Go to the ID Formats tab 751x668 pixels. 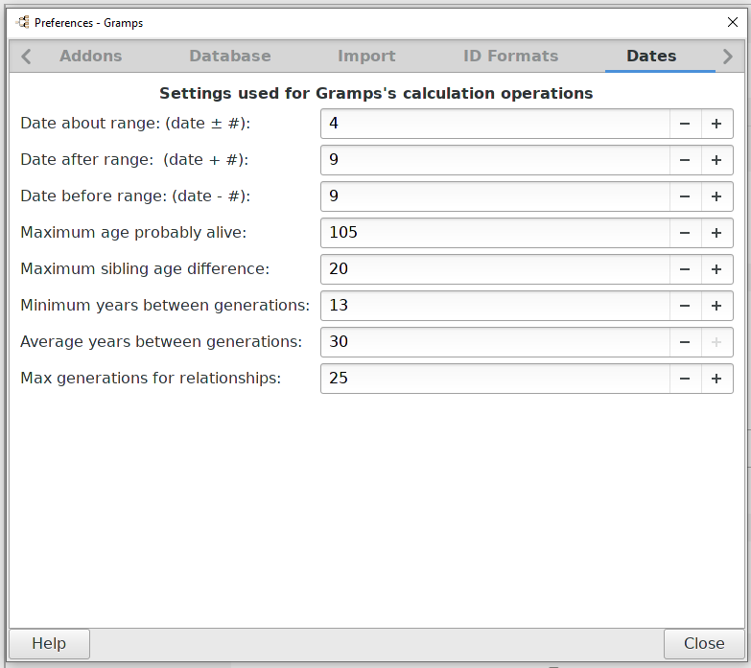pos(510,57)
